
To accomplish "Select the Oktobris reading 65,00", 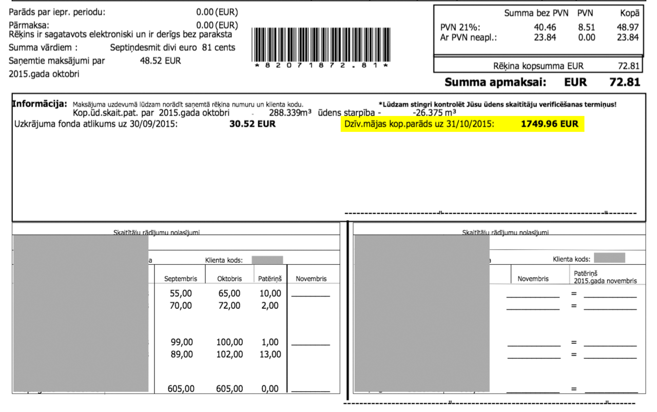I will point(229,293).
